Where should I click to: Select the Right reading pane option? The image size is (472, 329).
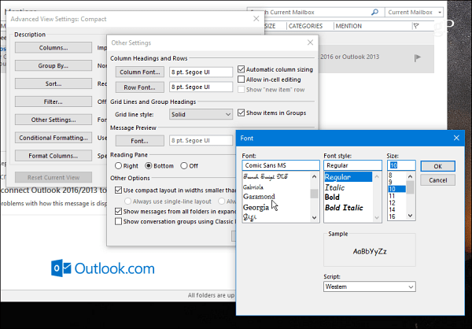pyautogui.click(x=118, y=166)
